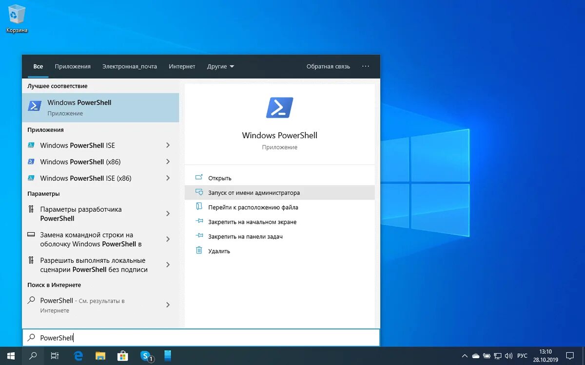This screenshot has width=585, height=365.
Task: Open the clock showing 13:10
Action: (546, 356)
